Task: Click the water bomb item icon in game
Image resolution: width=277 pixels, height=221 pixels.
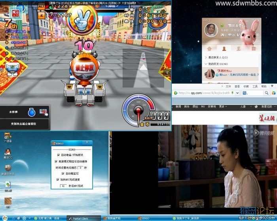Action: click(32, 112)
